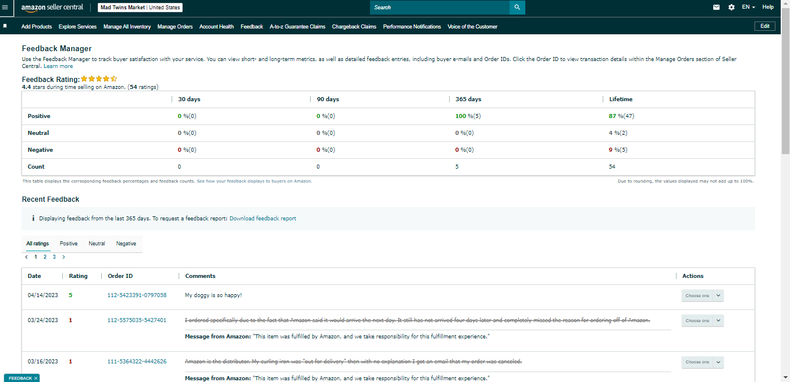This screenshot has width=790, height=382.
Task: Go to page 1 of feedback
Action: pyautogui.click(x=35, y=256)
